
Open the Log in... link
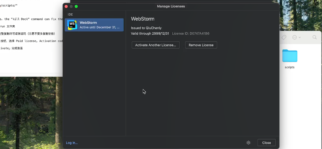tap(72, 143)
